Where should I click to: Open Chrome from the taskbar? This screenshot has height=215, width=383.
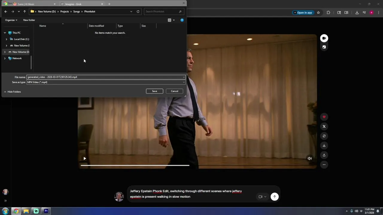[16, 211]
